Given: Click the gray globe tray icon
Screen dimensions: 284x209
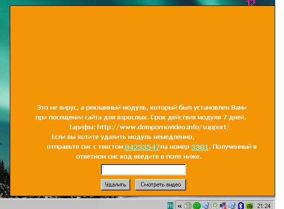Looking at the screenshot, I should point(188,206).
